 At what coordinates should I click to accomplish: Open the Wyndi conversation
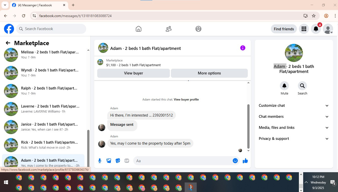click(43, 73)
